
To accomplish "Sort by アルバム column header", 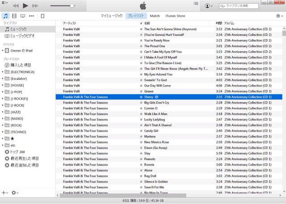I will coord(252,23).
